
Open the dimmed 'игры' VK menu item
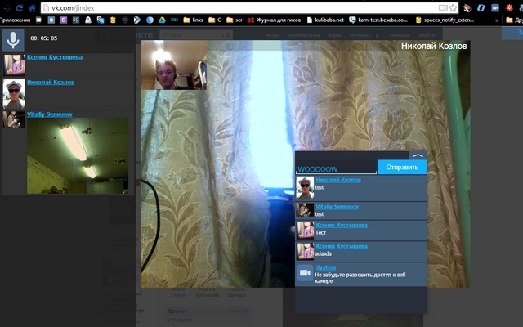tap(334, 34)
